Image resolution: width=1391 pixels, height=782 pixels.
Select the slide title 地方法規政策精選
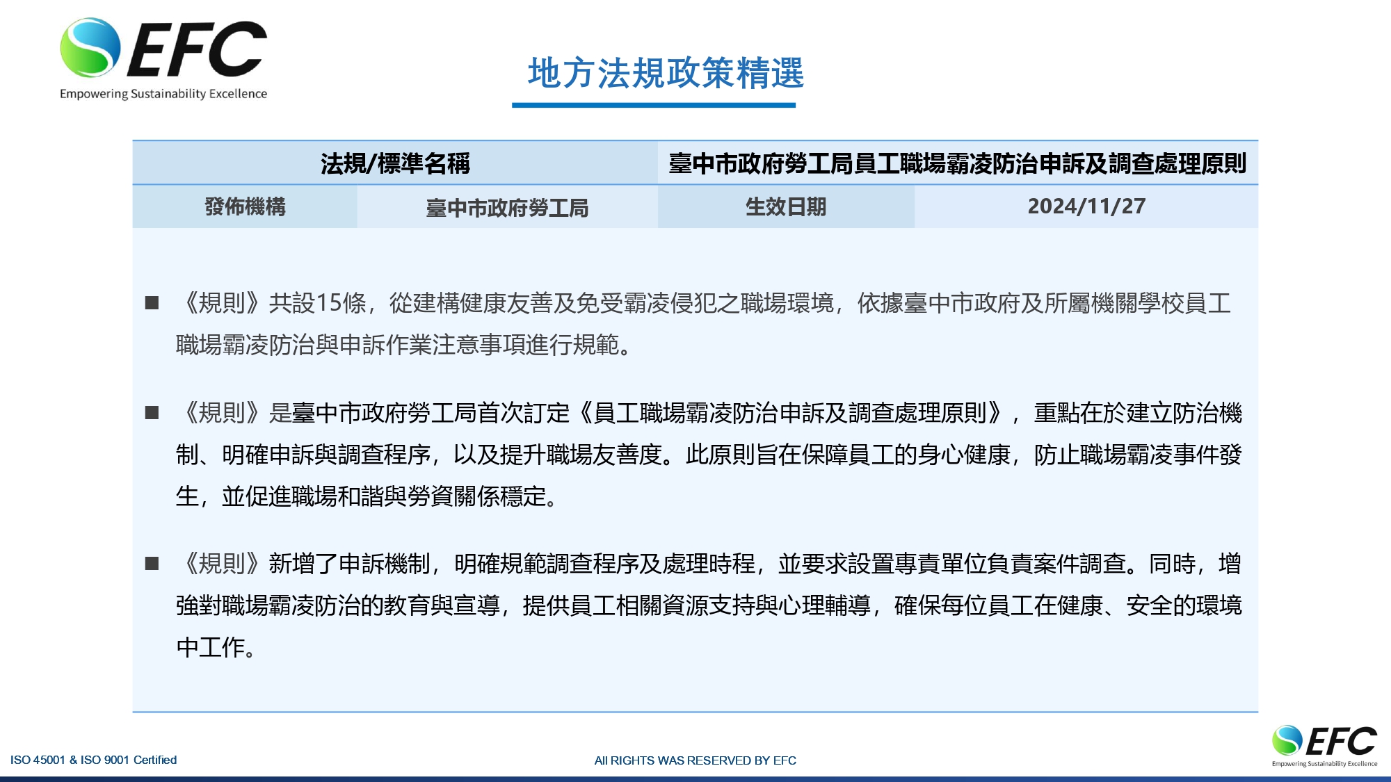[666, 73]
